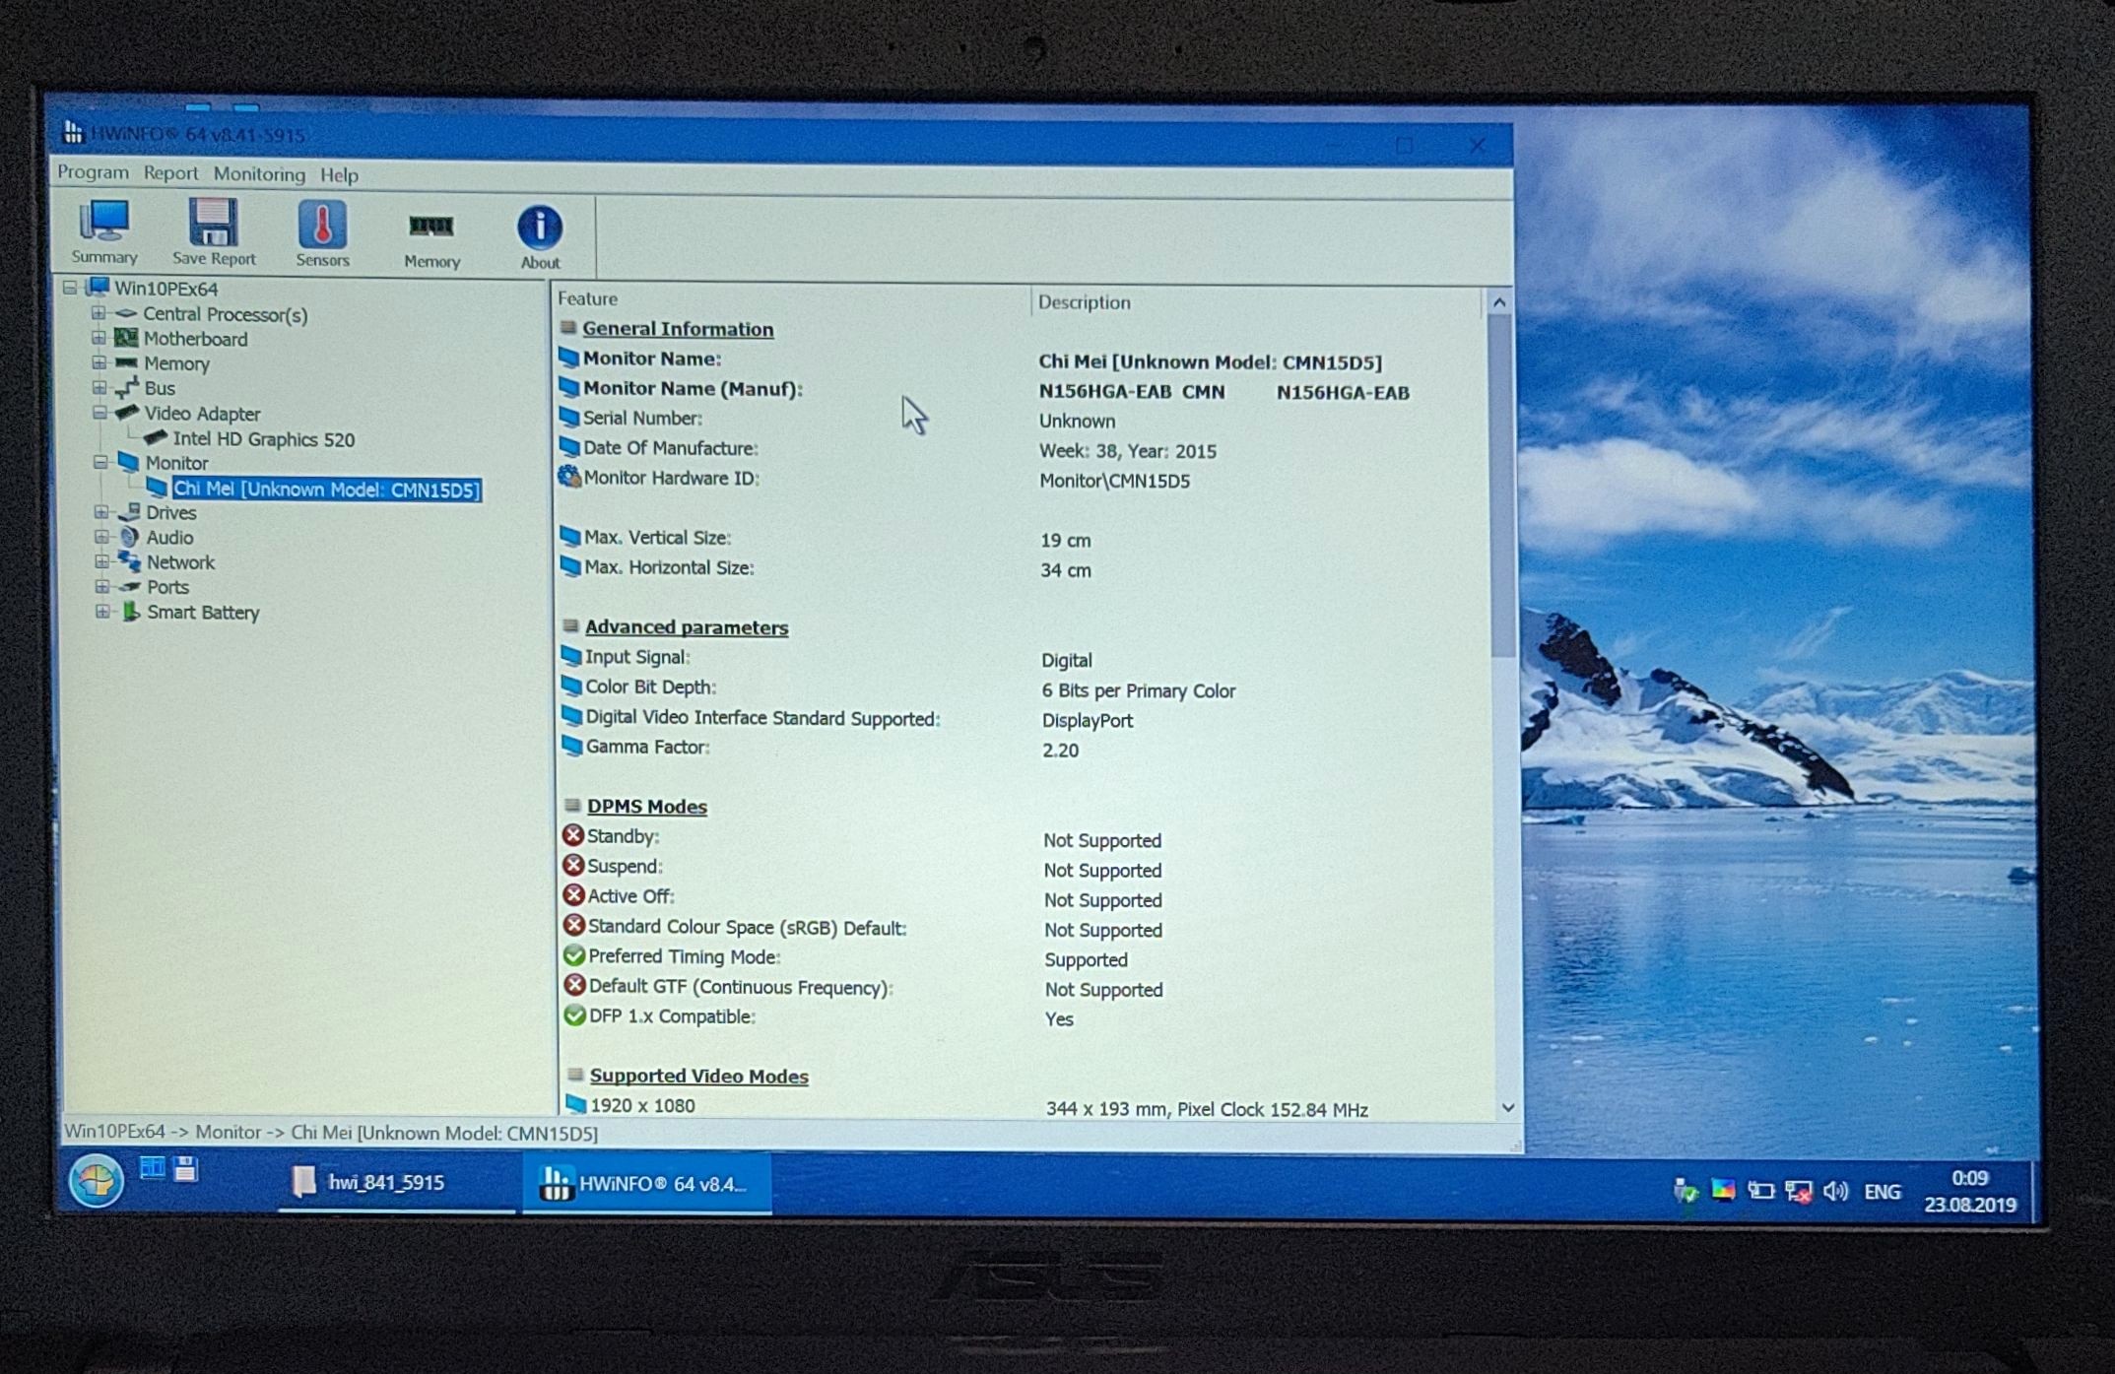Expand the Audio tree node
2115x1374 pixels.
(x=101, y=537)
